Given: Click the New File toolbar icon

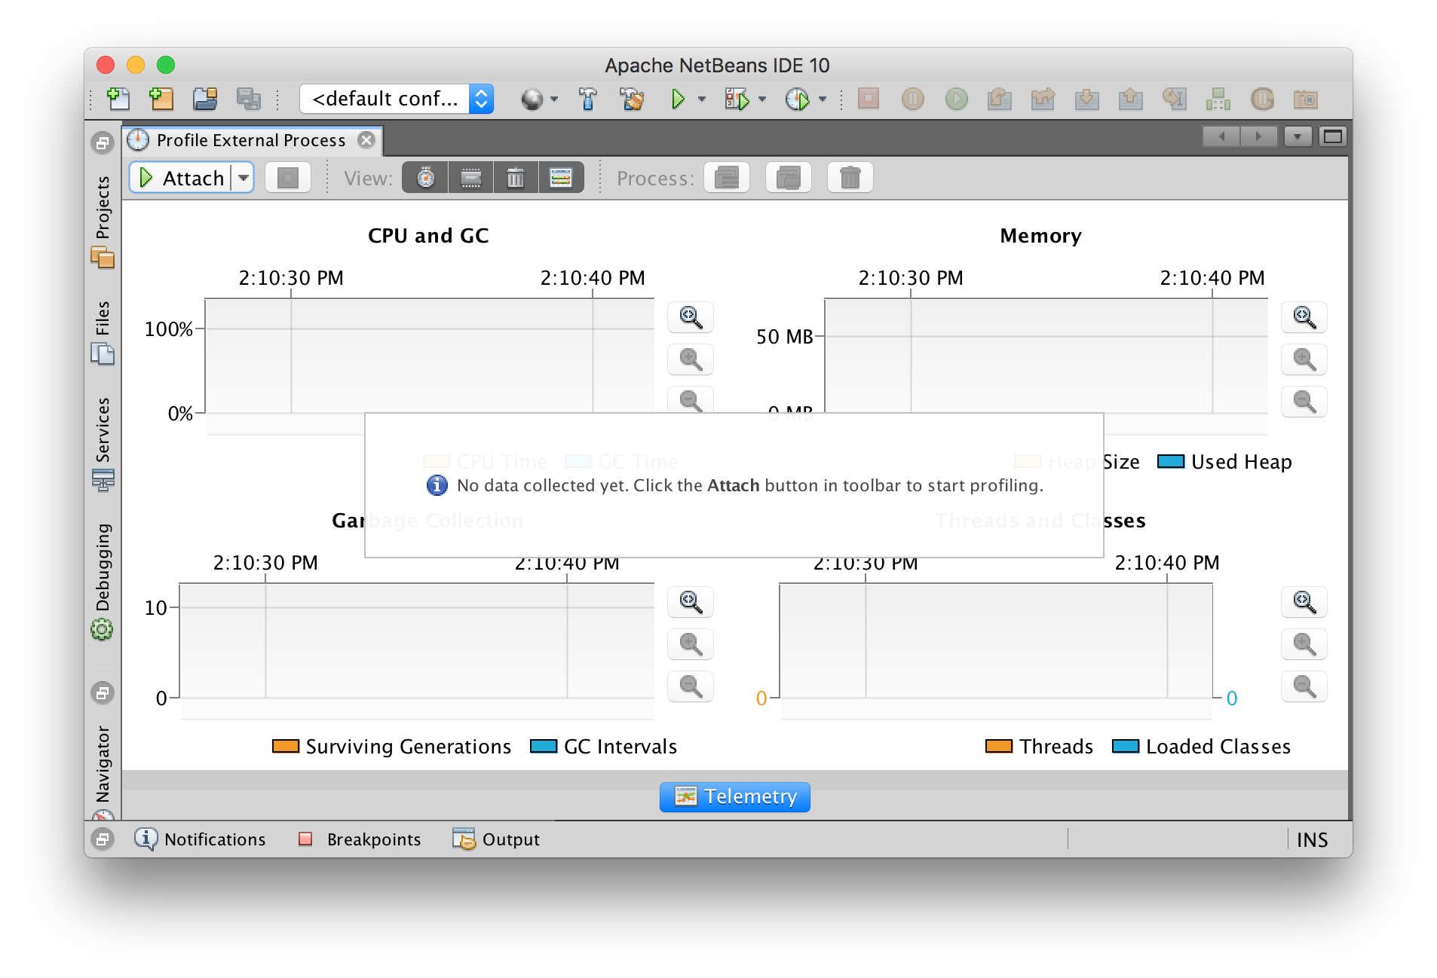Looking at the screenshot, I should [118, 99].
